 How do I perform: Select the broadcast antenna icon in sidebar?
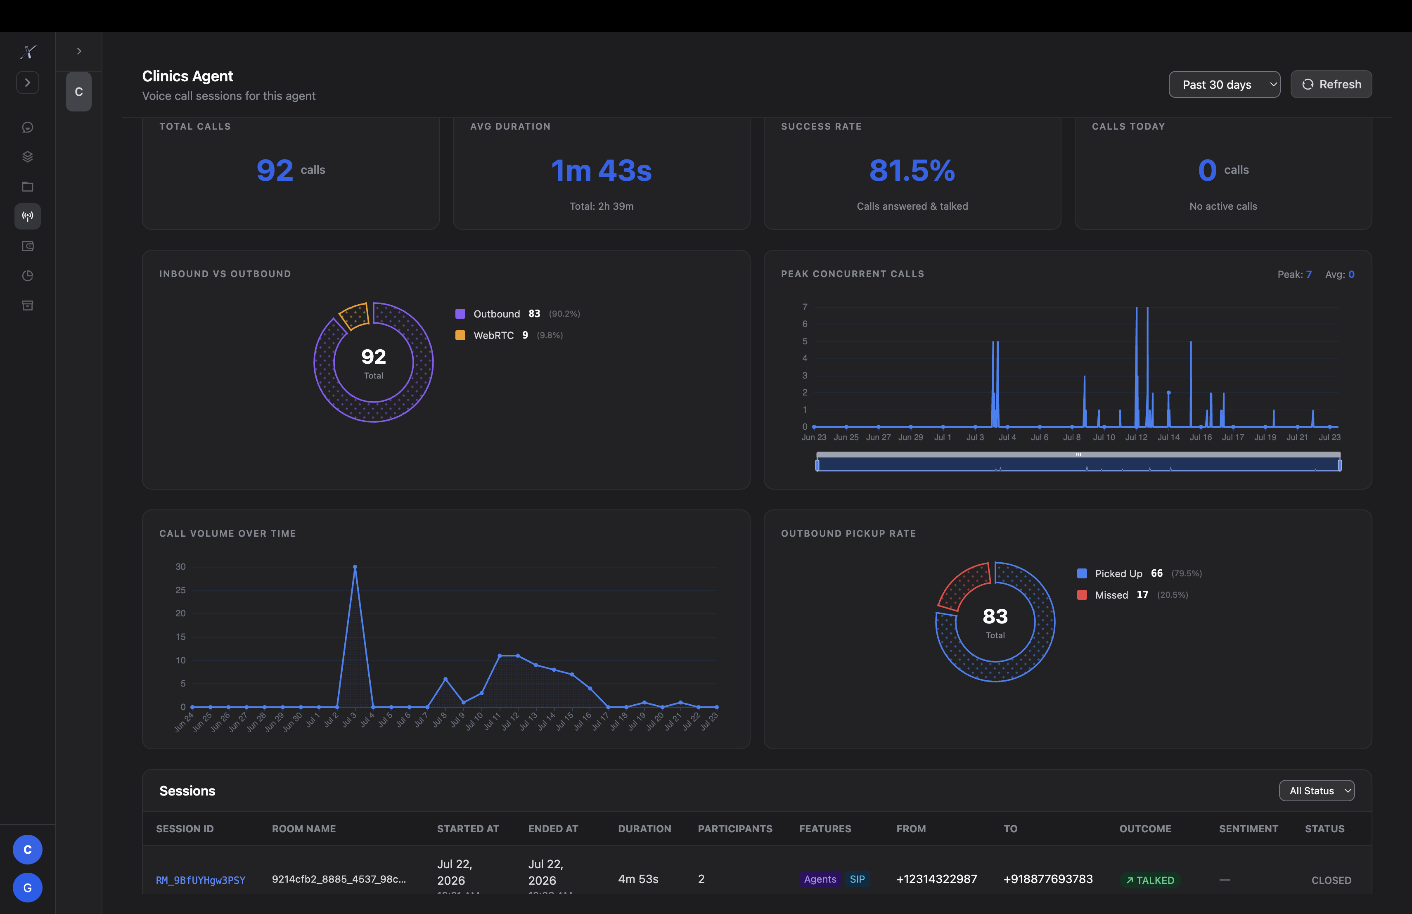click(27, 216)
